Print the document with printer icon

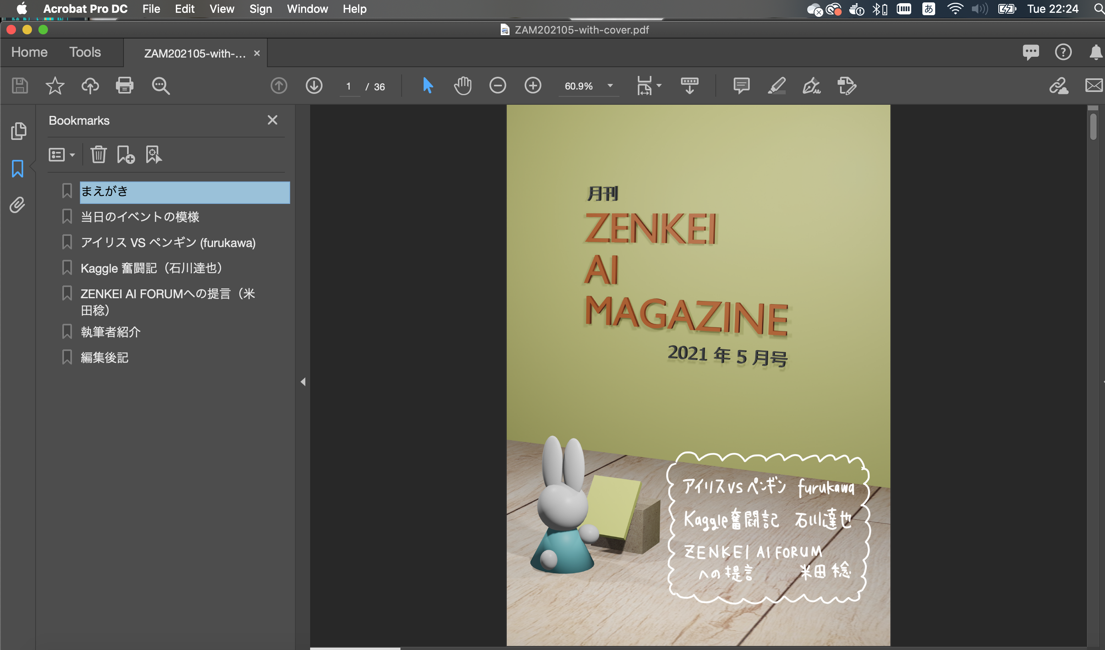[x=125, y=86]
